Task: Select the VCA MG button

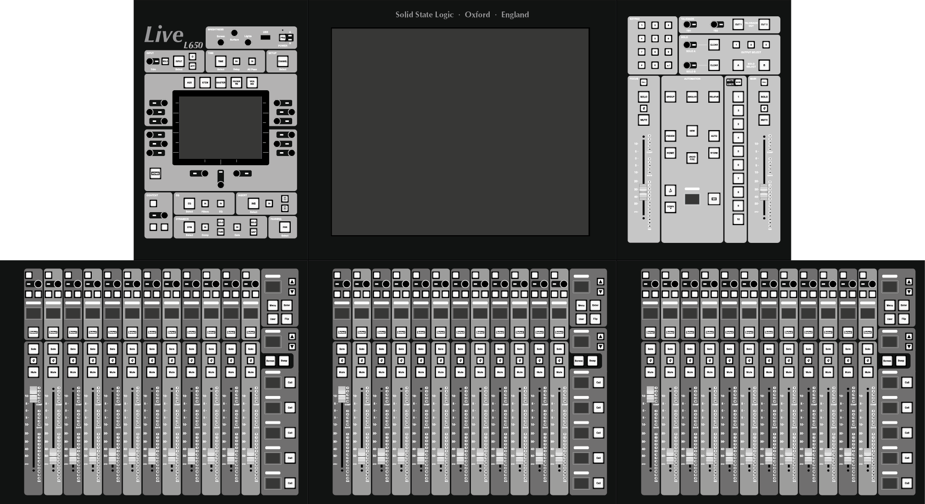Action: tap(252, 83)
